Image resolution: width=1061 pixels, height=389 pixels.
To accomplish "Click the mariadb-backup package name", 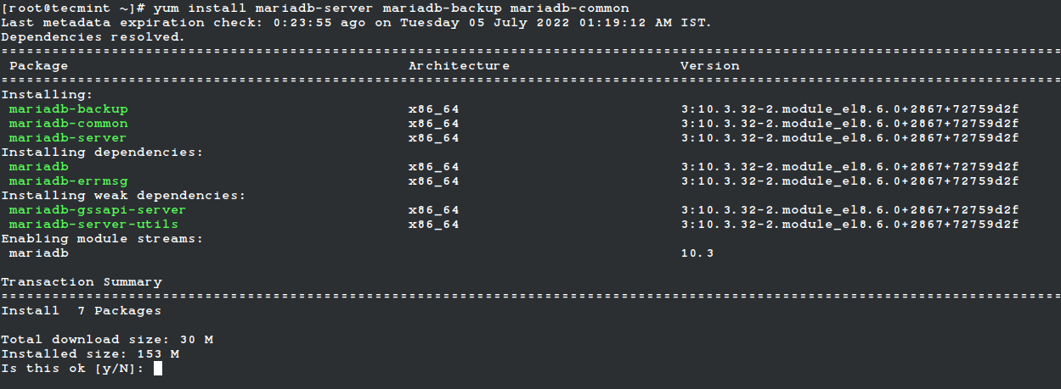I will pos(69,109).
